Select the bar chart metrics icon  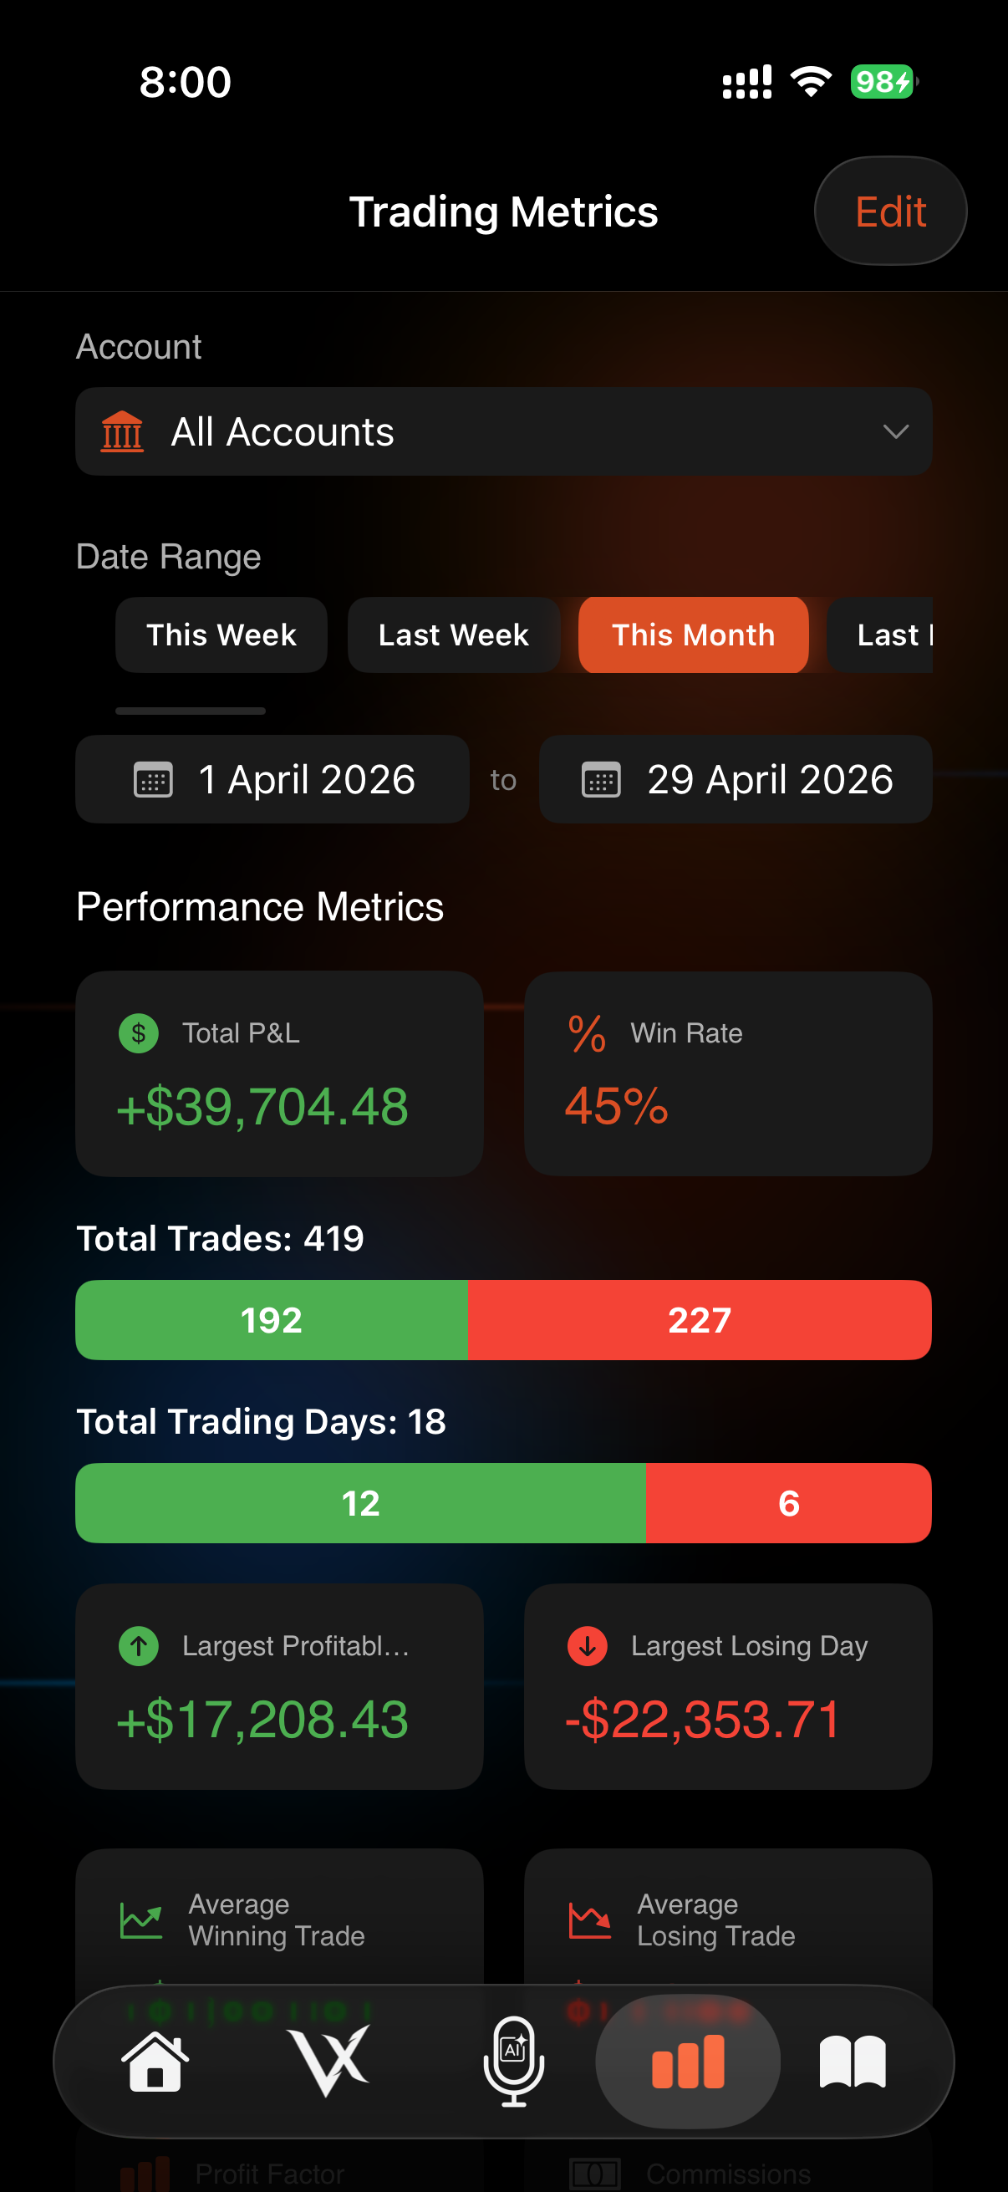(x=687, y=2061)
